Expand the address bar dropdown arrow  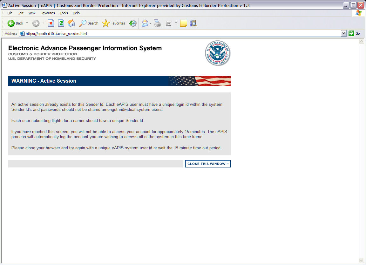click(x=343, y=33)
